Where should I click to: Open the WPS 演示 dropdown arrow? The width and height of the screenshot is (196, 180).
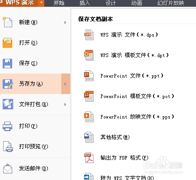(41, 3)
